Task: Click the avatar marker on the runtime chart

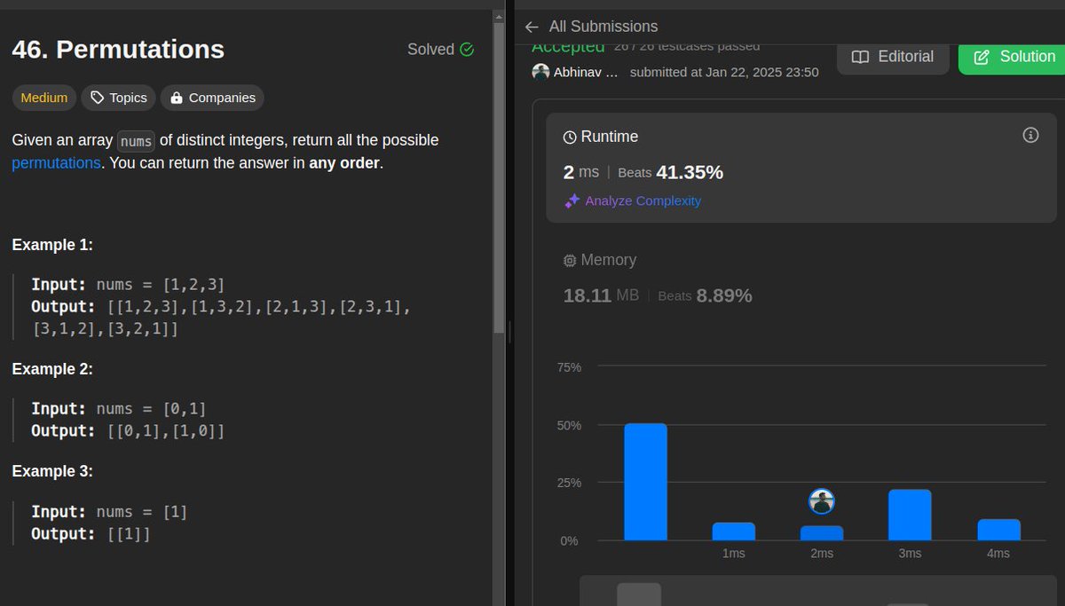Action: point(821,500)
